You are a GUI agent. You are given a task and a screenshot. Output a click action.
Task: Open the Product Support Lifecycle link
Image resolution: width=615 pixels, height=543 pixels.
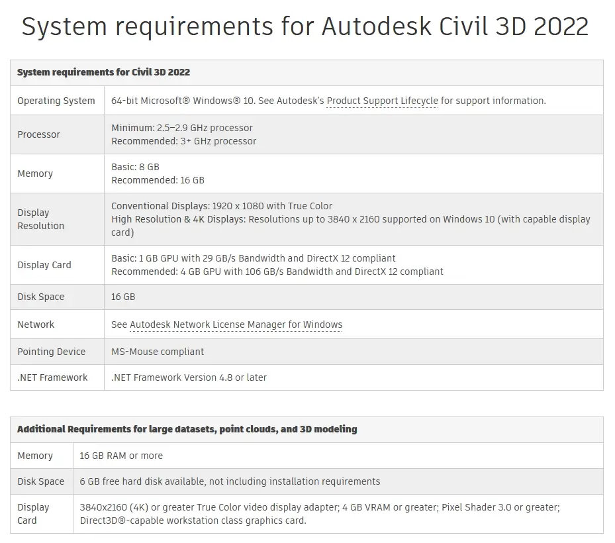click(383, 101)
